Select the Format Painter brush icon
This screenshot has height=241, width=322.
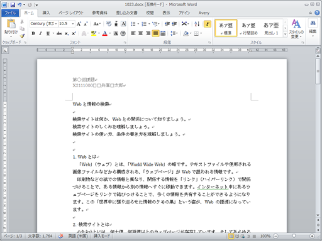click(22, 36)
